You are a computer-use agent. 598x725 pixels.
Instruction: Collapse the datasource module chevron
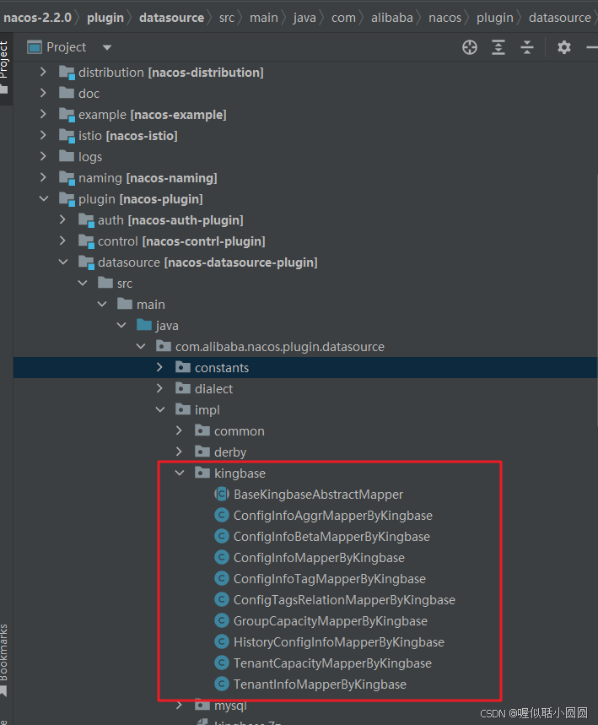[63, 262]
